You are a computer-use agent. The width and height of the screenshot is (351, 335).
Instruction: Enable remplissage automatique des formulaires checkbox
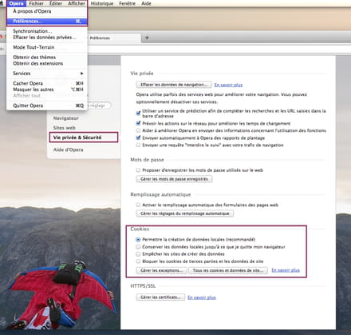(x=138, y=205)
